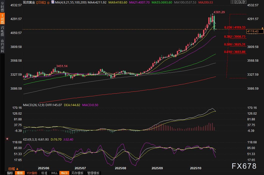Activate the crosshair cursor tool icon
Viewport: 264px width, 175px height.
232,2
